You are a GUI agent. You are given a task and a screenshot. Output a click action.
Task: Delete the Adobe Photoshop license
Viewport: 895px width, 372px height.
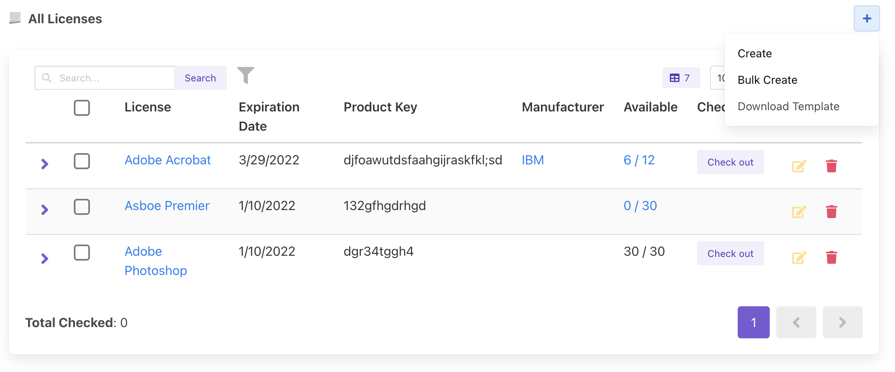pos(831,257)
